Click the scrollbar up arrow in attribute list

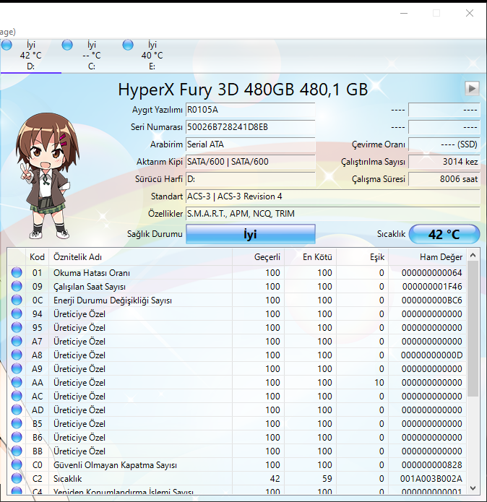[x=473, y=255]
